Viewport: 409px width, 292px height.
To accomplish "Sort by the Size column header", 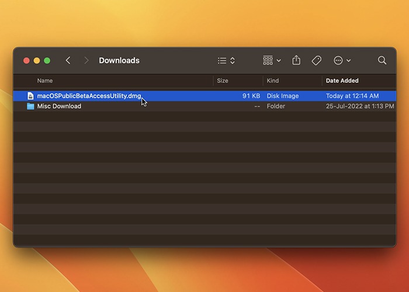I will click(223, 81).
